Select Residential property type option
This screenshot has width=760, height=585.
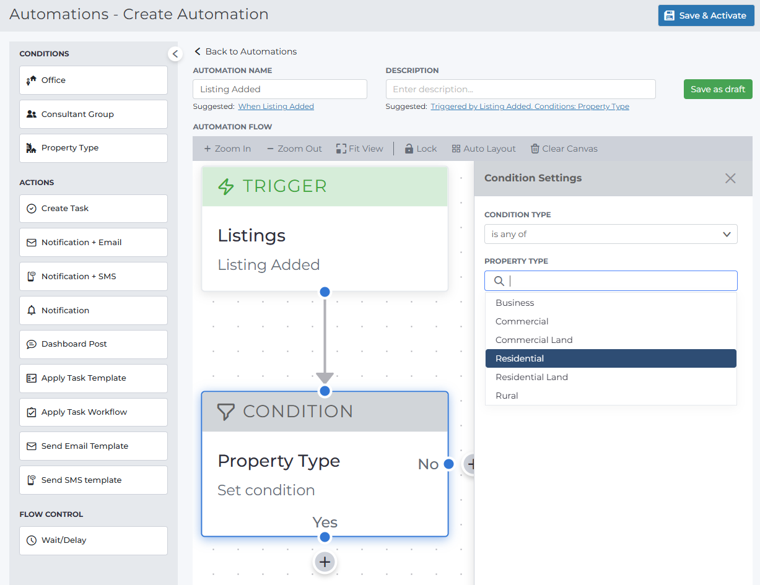click(611, 358)
